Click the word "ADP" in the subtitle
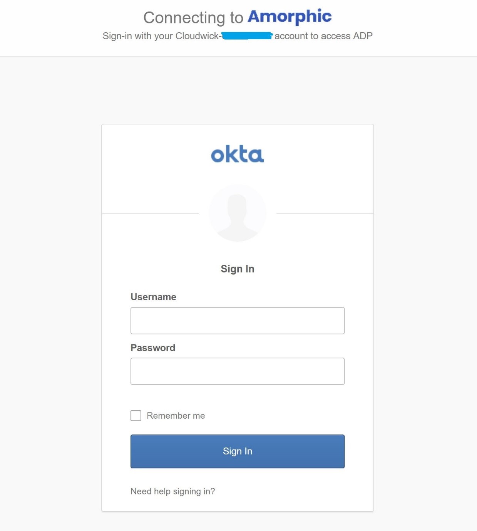 (x=363, y=36)
